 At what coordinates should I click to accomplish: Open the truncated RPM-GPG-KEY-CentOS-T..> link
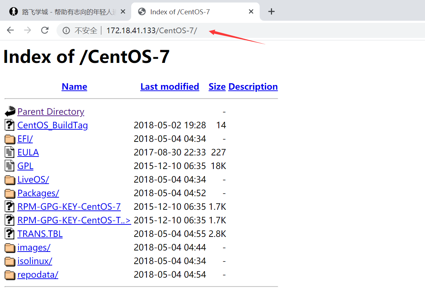(74, 220)
